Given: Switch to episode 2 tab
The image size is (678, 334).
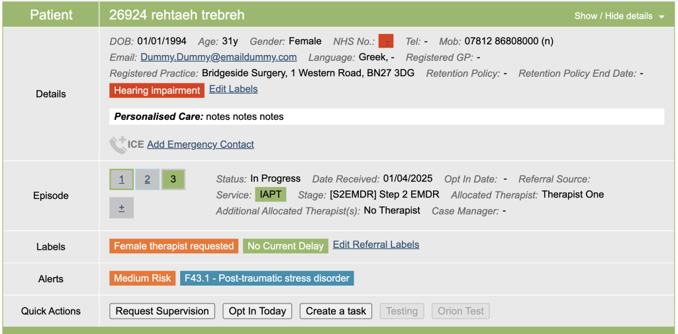Looking at the screenshot, I should pyautogui.click(x=147, y=180).
